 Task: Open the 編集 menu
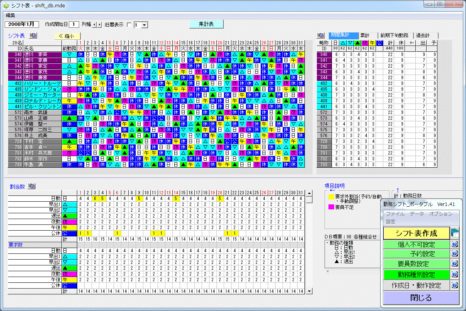tap(10, 15)
